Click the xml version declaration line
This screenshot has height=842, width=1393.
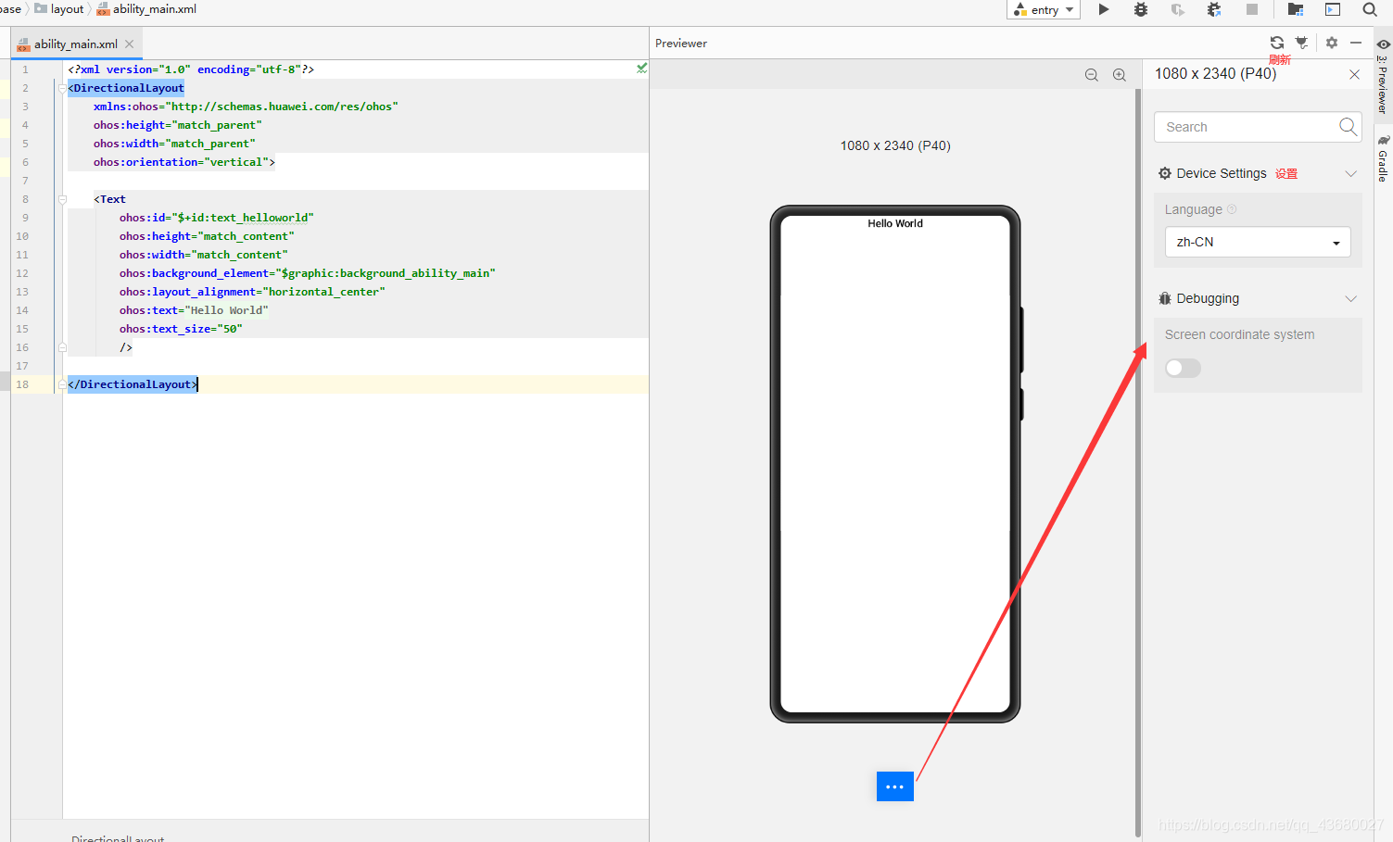point(191,69)
